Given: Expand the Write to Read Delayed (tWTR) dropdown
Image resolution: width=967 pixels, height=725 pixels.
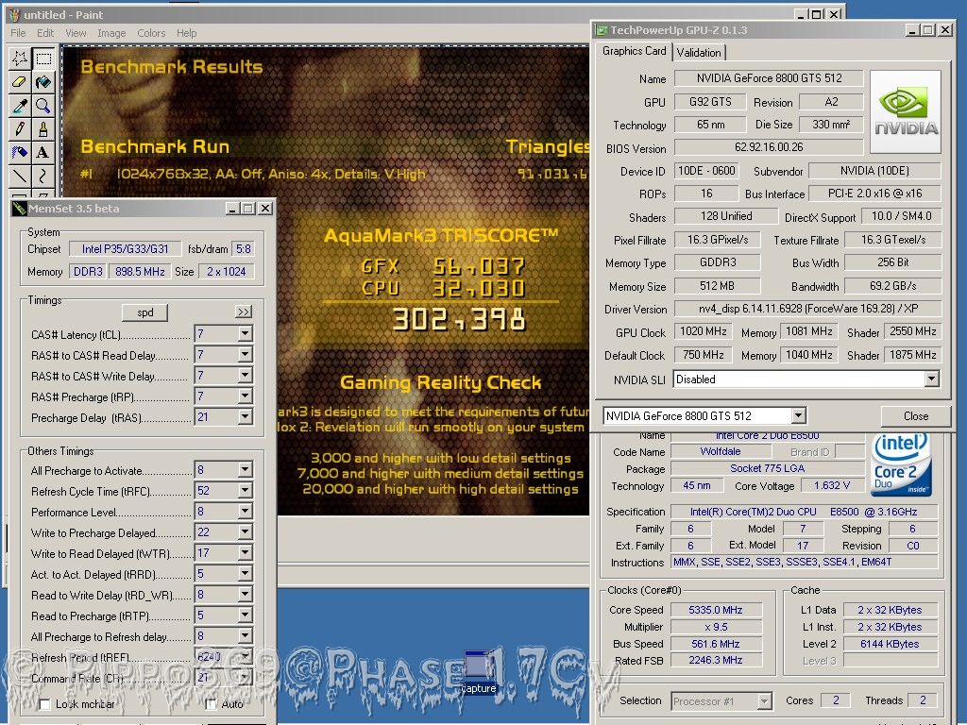Looking at the screenshot, I should [x=245, y=553].
